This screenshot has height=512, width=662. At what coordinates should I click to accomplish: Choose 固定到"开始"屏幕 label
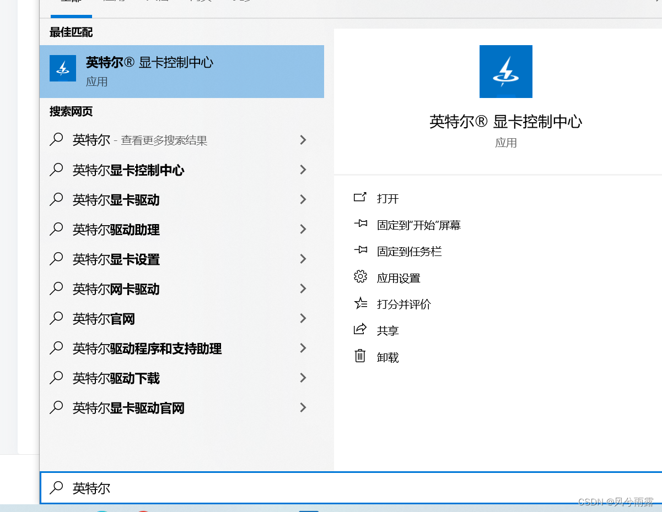(x=419, y=225)
